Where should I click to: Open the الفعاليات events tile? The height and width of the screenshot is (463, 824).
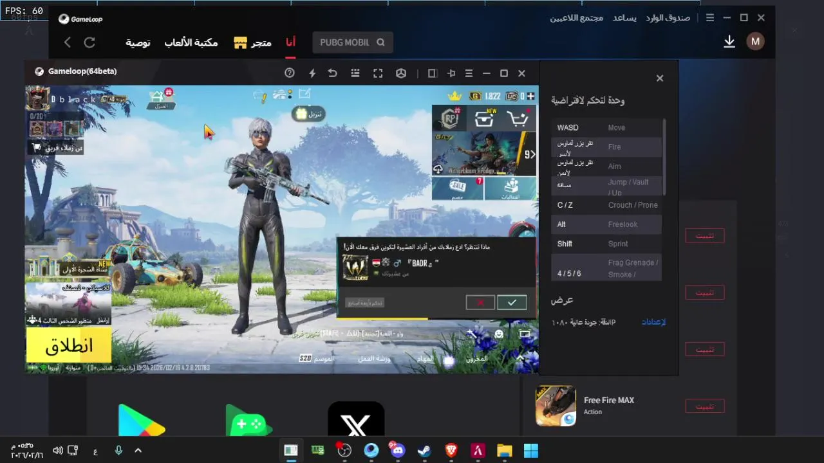(x=511, y=188)
